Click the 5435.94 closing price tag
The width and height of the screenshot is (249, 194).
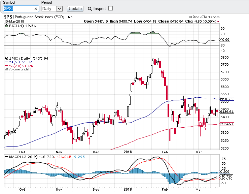click(227, 112)
